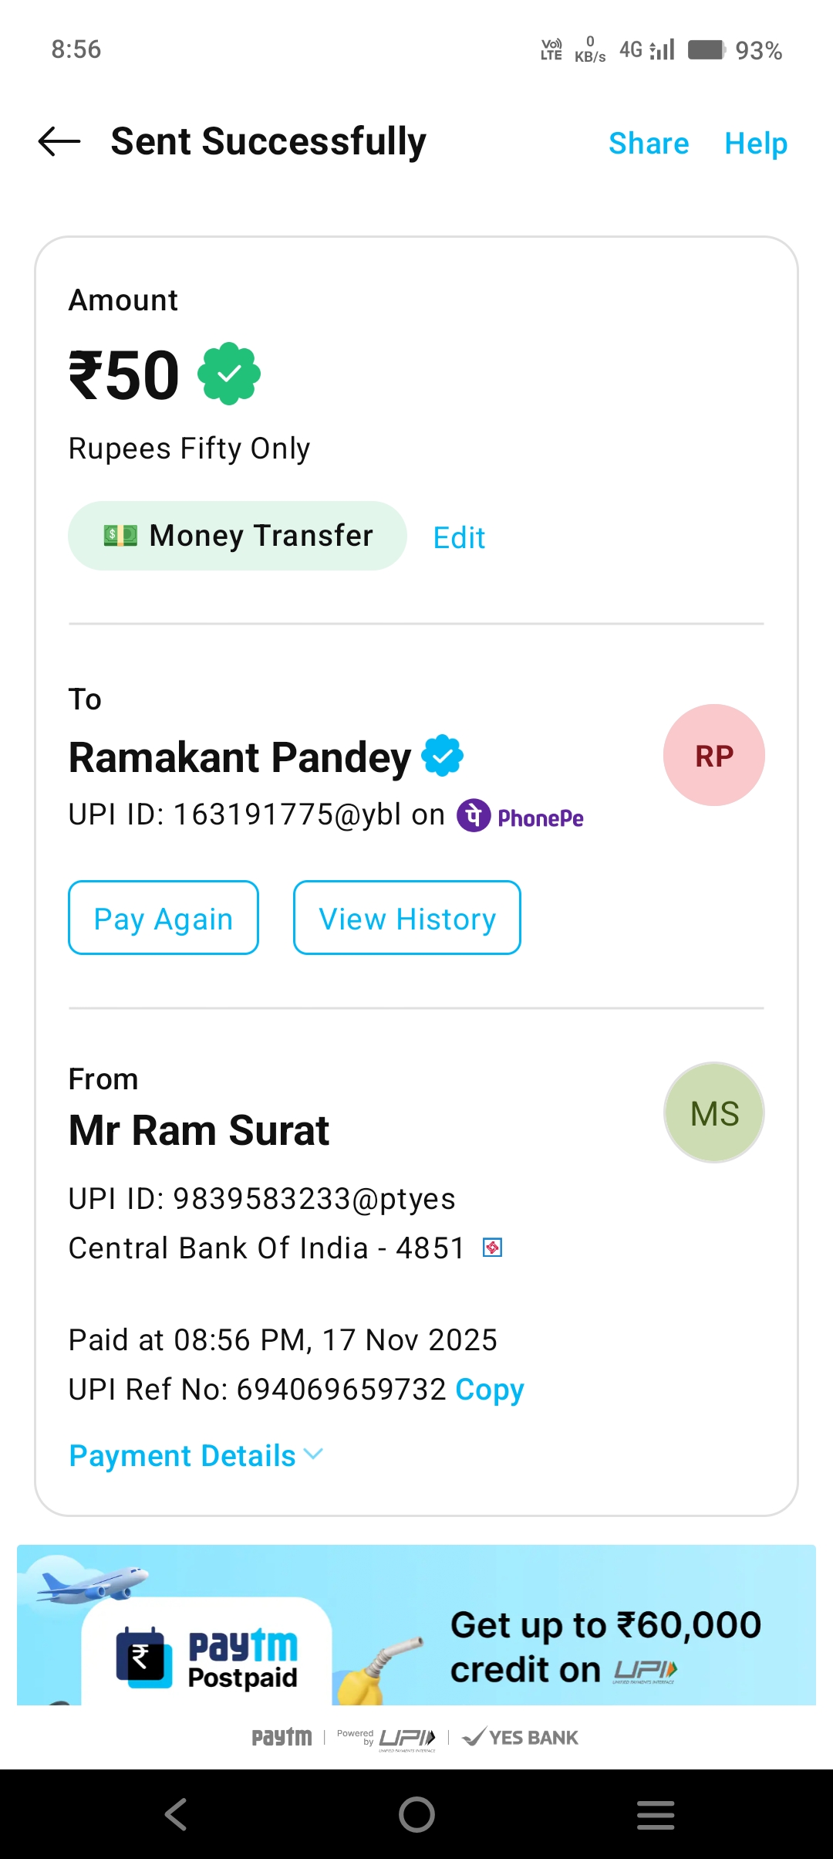The image size is (833, 1859).
Task: Open the Help option
Action: [756, 144]
